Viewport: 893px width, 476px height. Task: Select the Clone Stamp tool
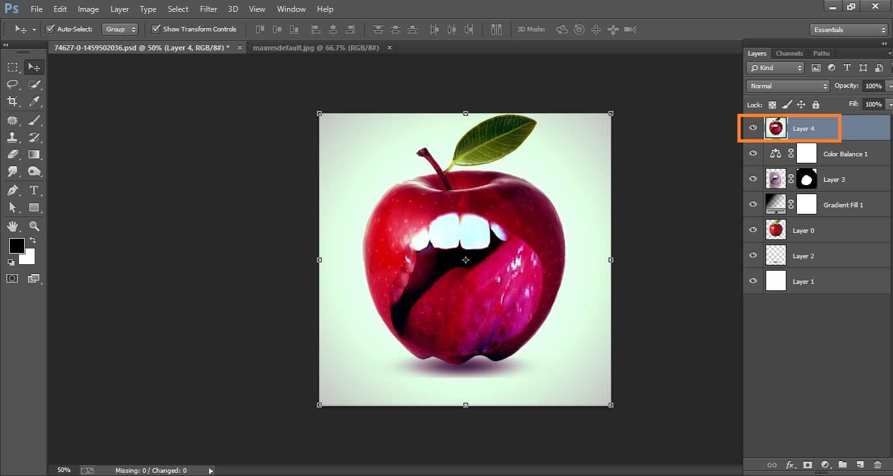12,137
